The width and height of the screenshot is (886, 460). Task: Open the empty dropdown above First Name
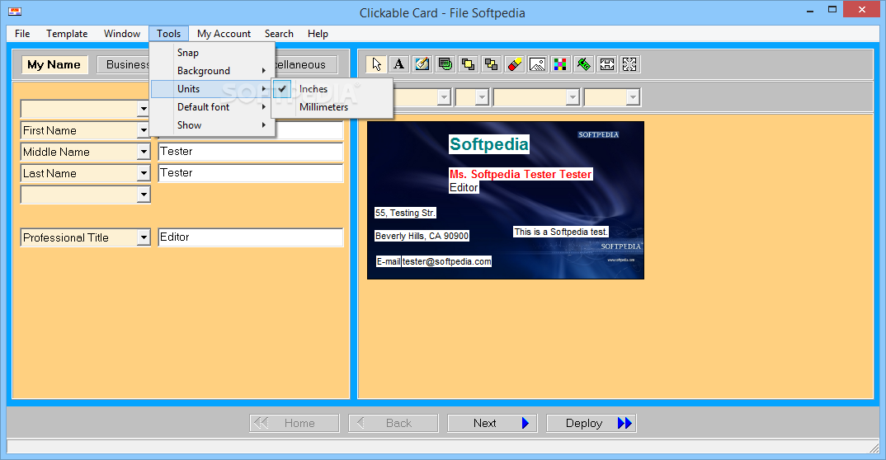(x=144, y=108)
